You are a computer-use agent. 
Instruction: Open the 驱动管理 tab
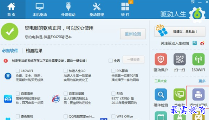click(x=97, y=9)
